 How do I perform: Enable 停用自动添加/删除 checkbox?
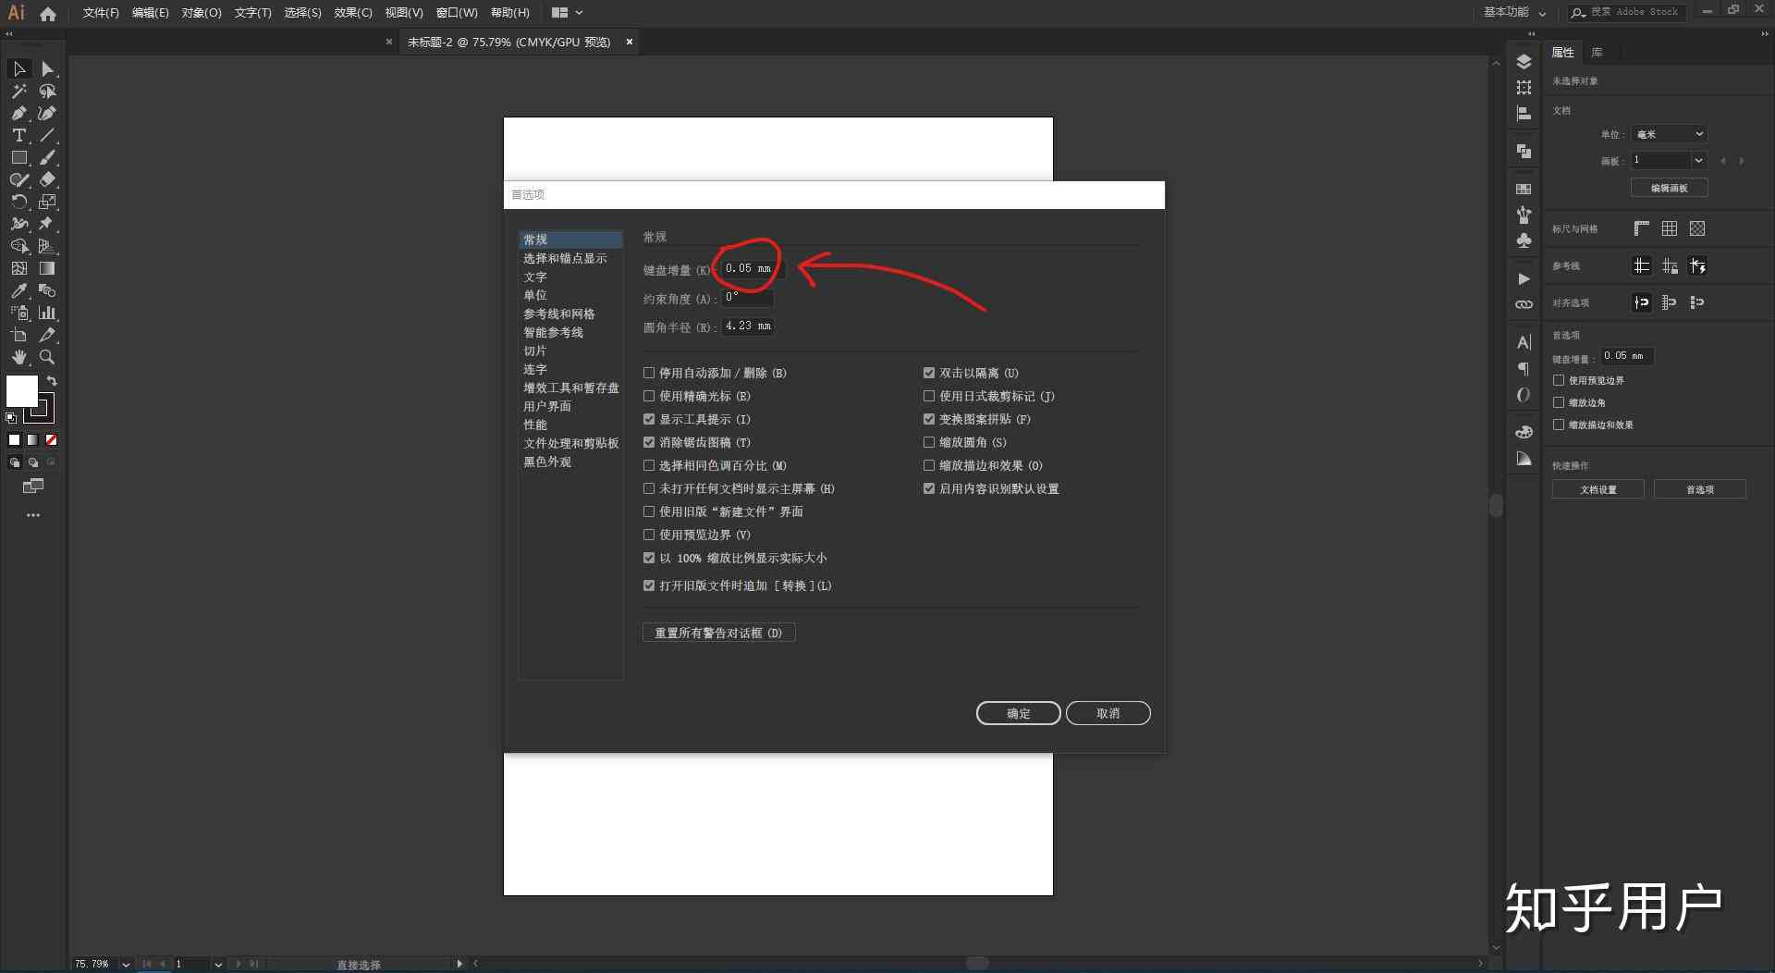point(649,373)
